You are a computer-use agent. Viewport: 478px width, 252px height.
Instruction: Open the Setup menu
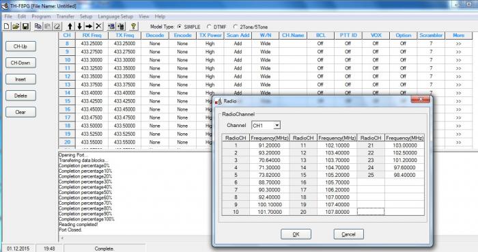tap(86, 16)
